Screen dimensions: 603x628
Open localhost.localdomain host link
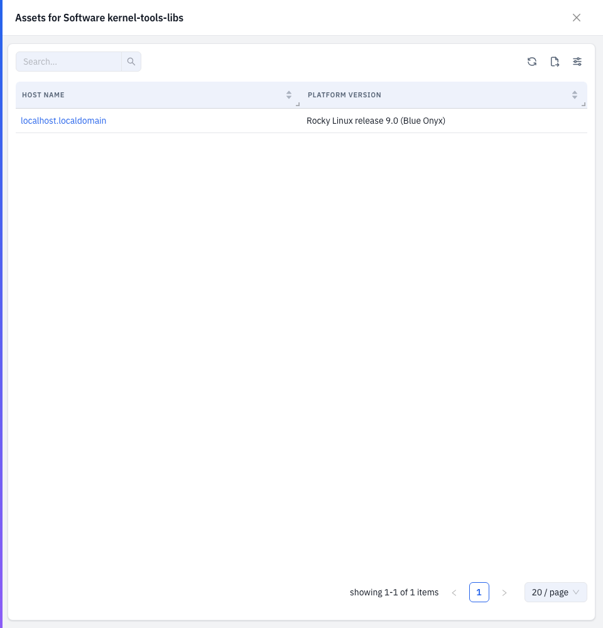pyautogui.click(x=63, y=121)
